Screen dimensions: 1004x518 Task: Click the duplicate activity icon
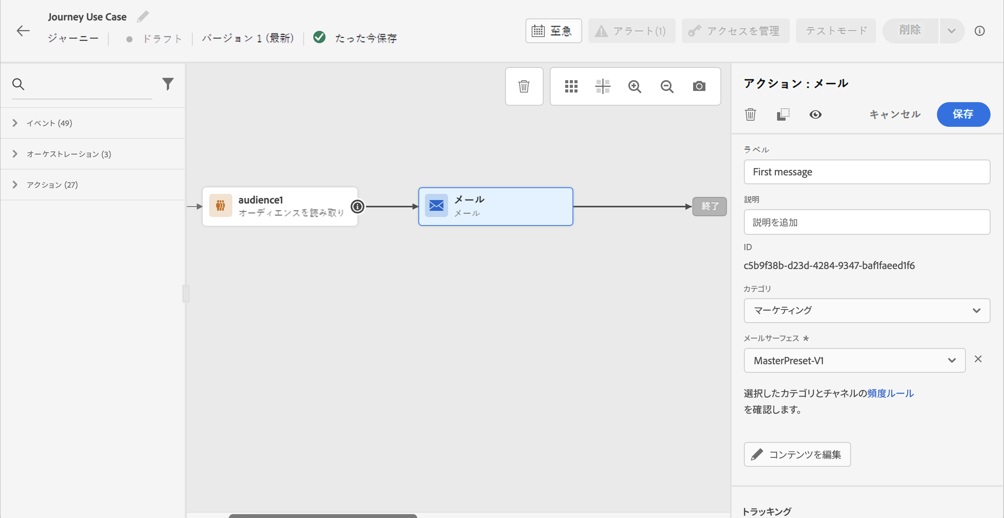pyautogui.click(x=783, y=114)
